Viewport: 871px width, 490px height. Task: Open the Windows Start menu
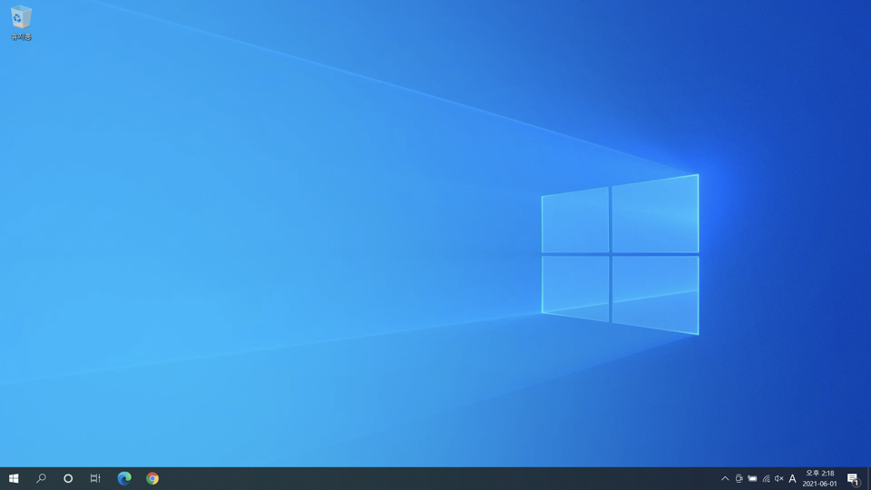click(x=14, y=478)
